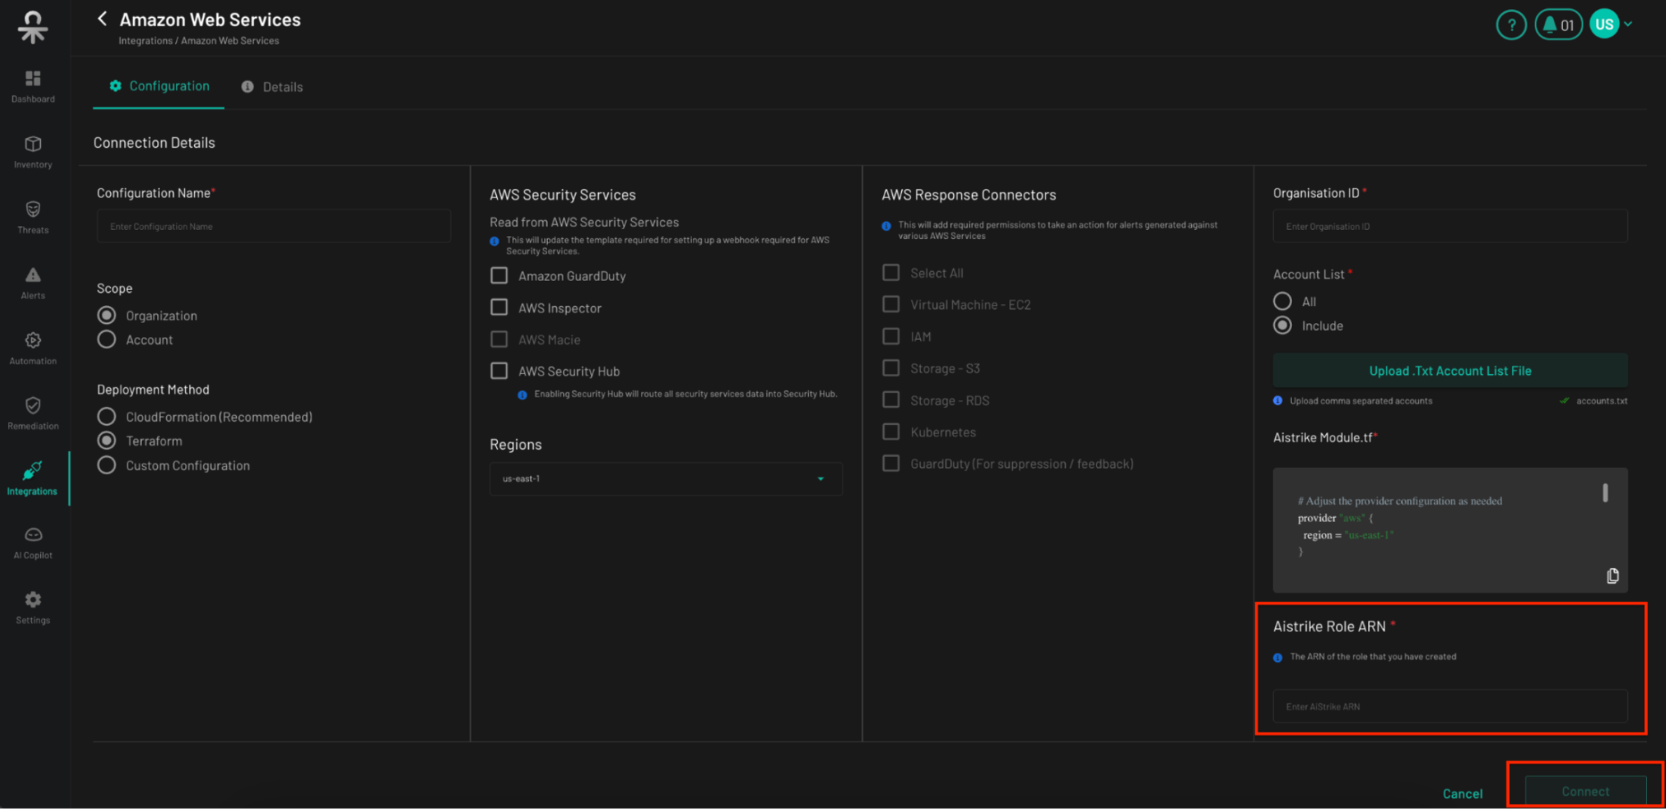1666x809 pixels.
Task: Check Select All under Response Connectors
Action: click(891, 272)
